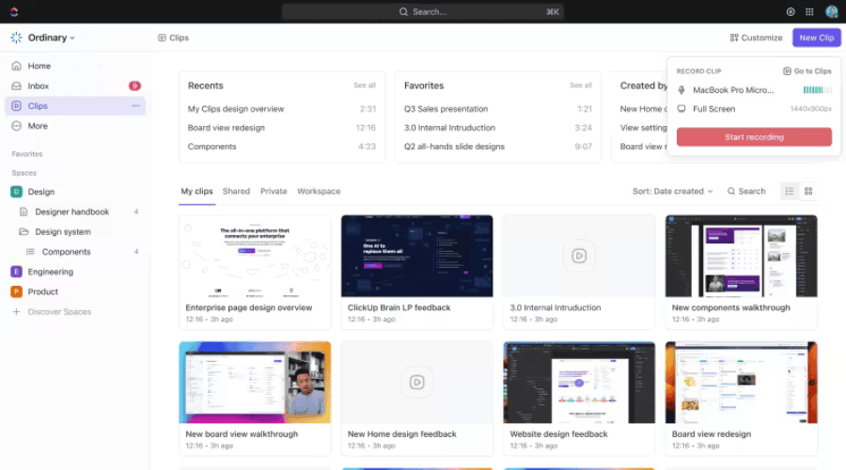
Task: Click the Design system folder icon
Action: click(23, 231)
